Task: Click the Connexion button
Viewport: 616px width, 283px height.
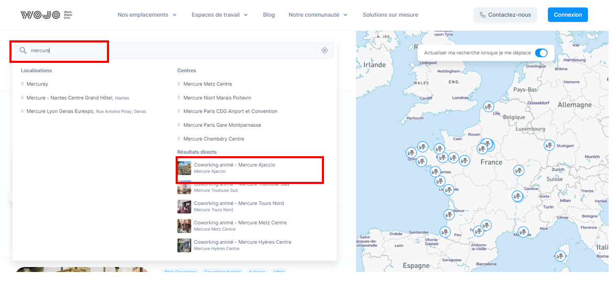Action: click(x=568, y=15)
